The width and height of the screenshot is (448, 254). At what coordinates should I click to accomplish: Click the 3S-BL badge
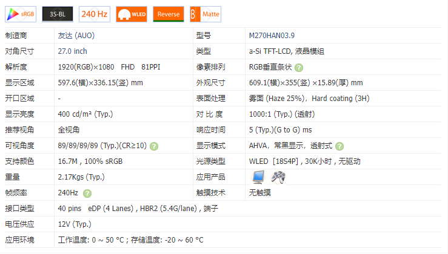pyautogui.click(x=58, y=14)
